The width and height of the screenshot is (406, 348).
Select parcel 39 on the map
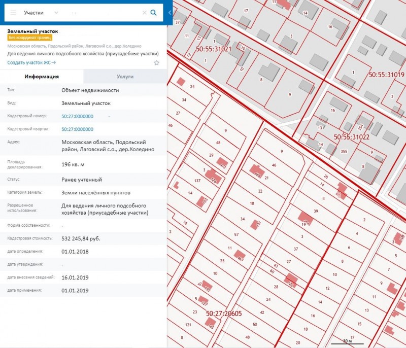pos(316,211)
